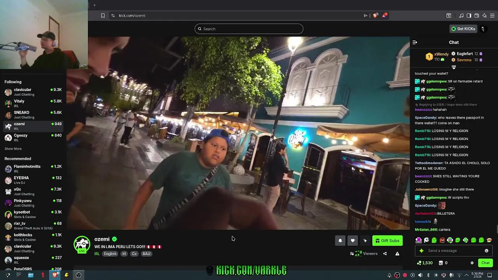498x280 pixels.
Task: Click the Send a message input
Action: [x=454, y=251]
